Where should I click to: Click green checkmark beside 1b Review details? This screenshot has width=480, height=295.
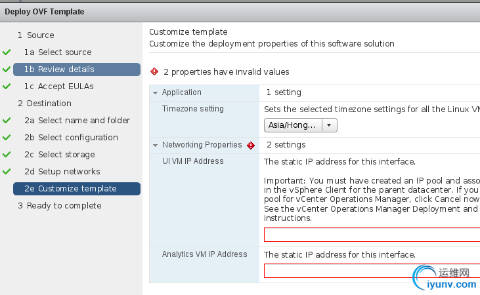coord(7,69)
